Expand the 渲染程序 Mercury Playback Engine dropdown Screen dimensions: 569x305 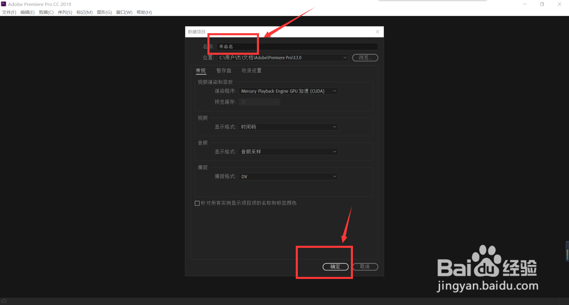point(288,91)
